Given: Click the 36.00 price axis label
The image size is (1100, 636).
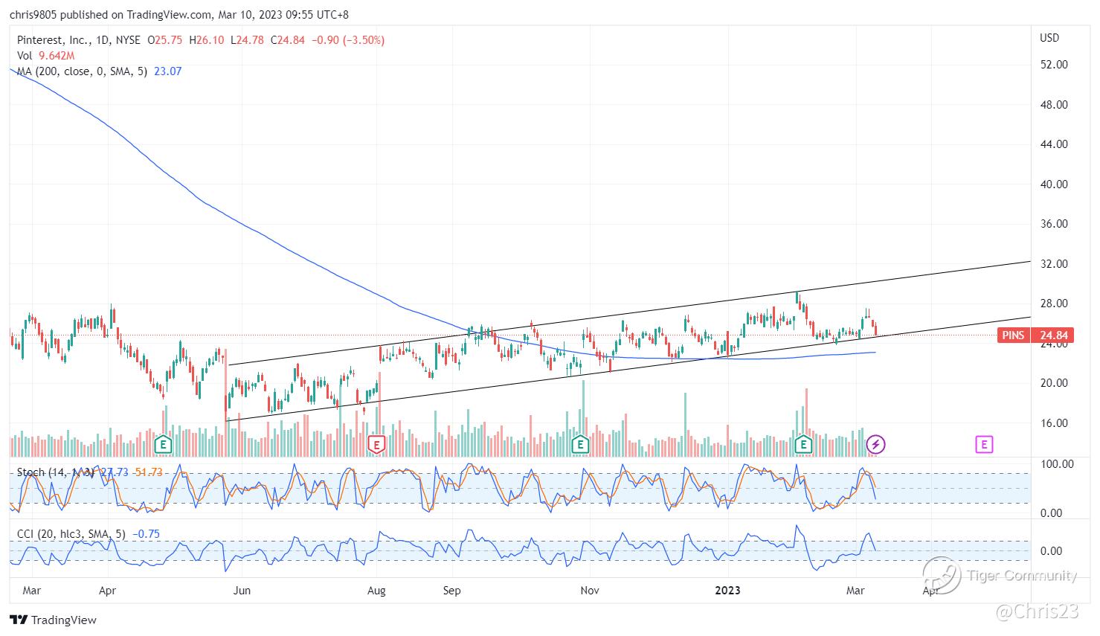Looking at the screenshot, I should coord(1055,224).
